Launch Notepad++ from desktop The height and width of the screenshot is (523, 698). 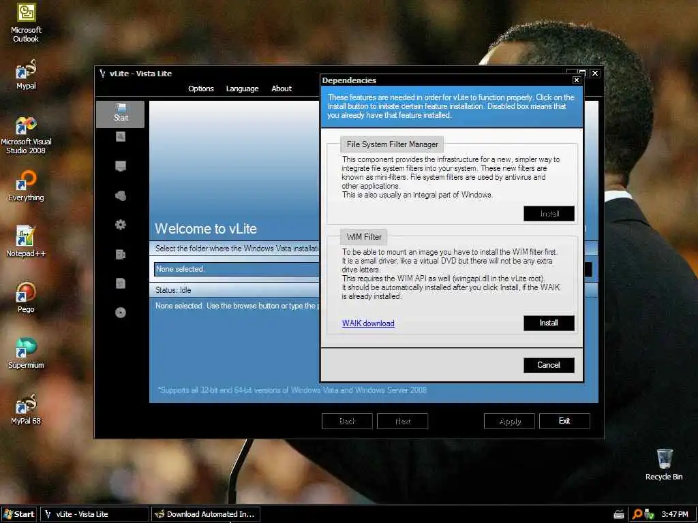pyautogui.click(x=26, y=242)
